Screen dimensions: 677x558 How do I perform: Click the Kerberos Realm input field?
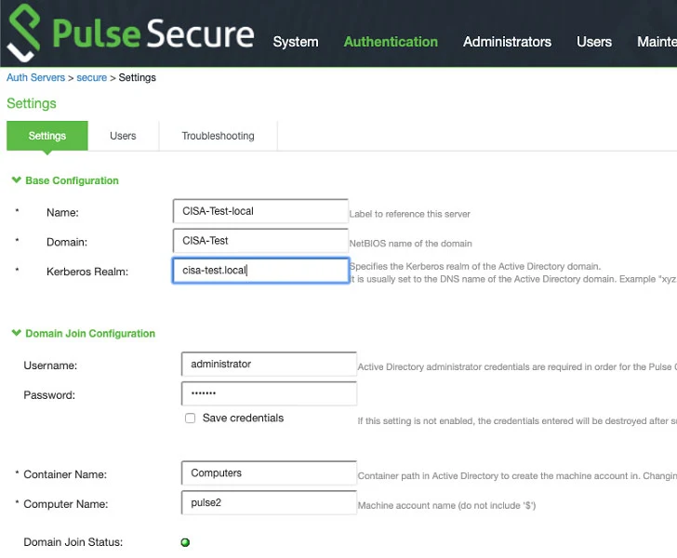pos(260,271)
